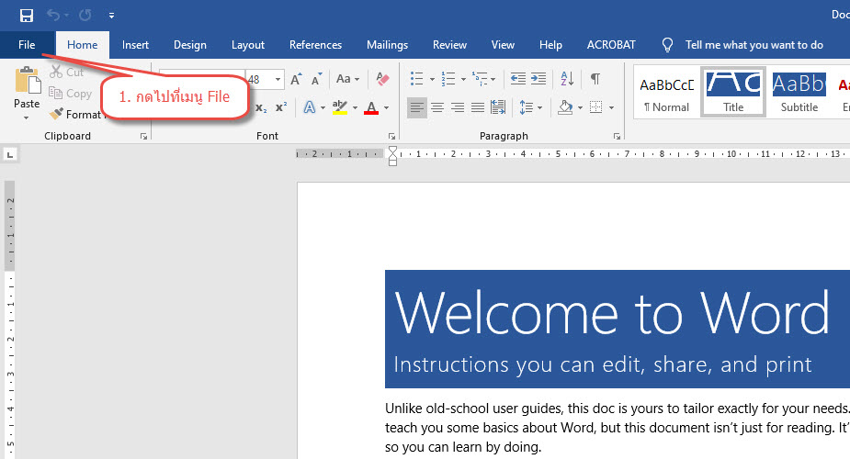Screen dimensions: 850x459
Task: Open the Layout ribbon tab
Action: (248, 45)
